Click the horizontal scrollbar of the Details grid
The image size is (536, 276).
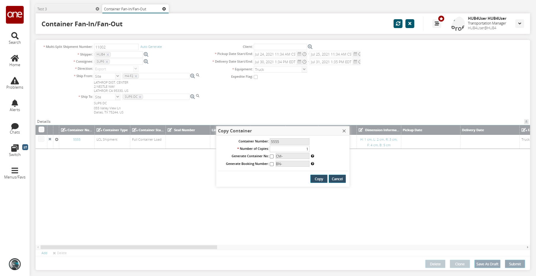pyautogui.click(x=129, y=247)
